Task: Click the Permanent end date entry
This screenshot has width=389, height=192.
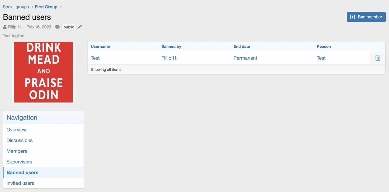Action: coord(245,58)
